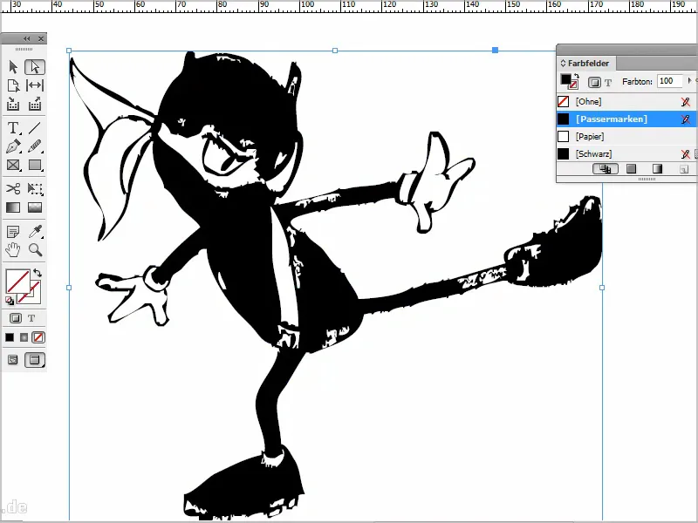Switch to Normal view mode

pyautogui.click(x=13, y=360)
